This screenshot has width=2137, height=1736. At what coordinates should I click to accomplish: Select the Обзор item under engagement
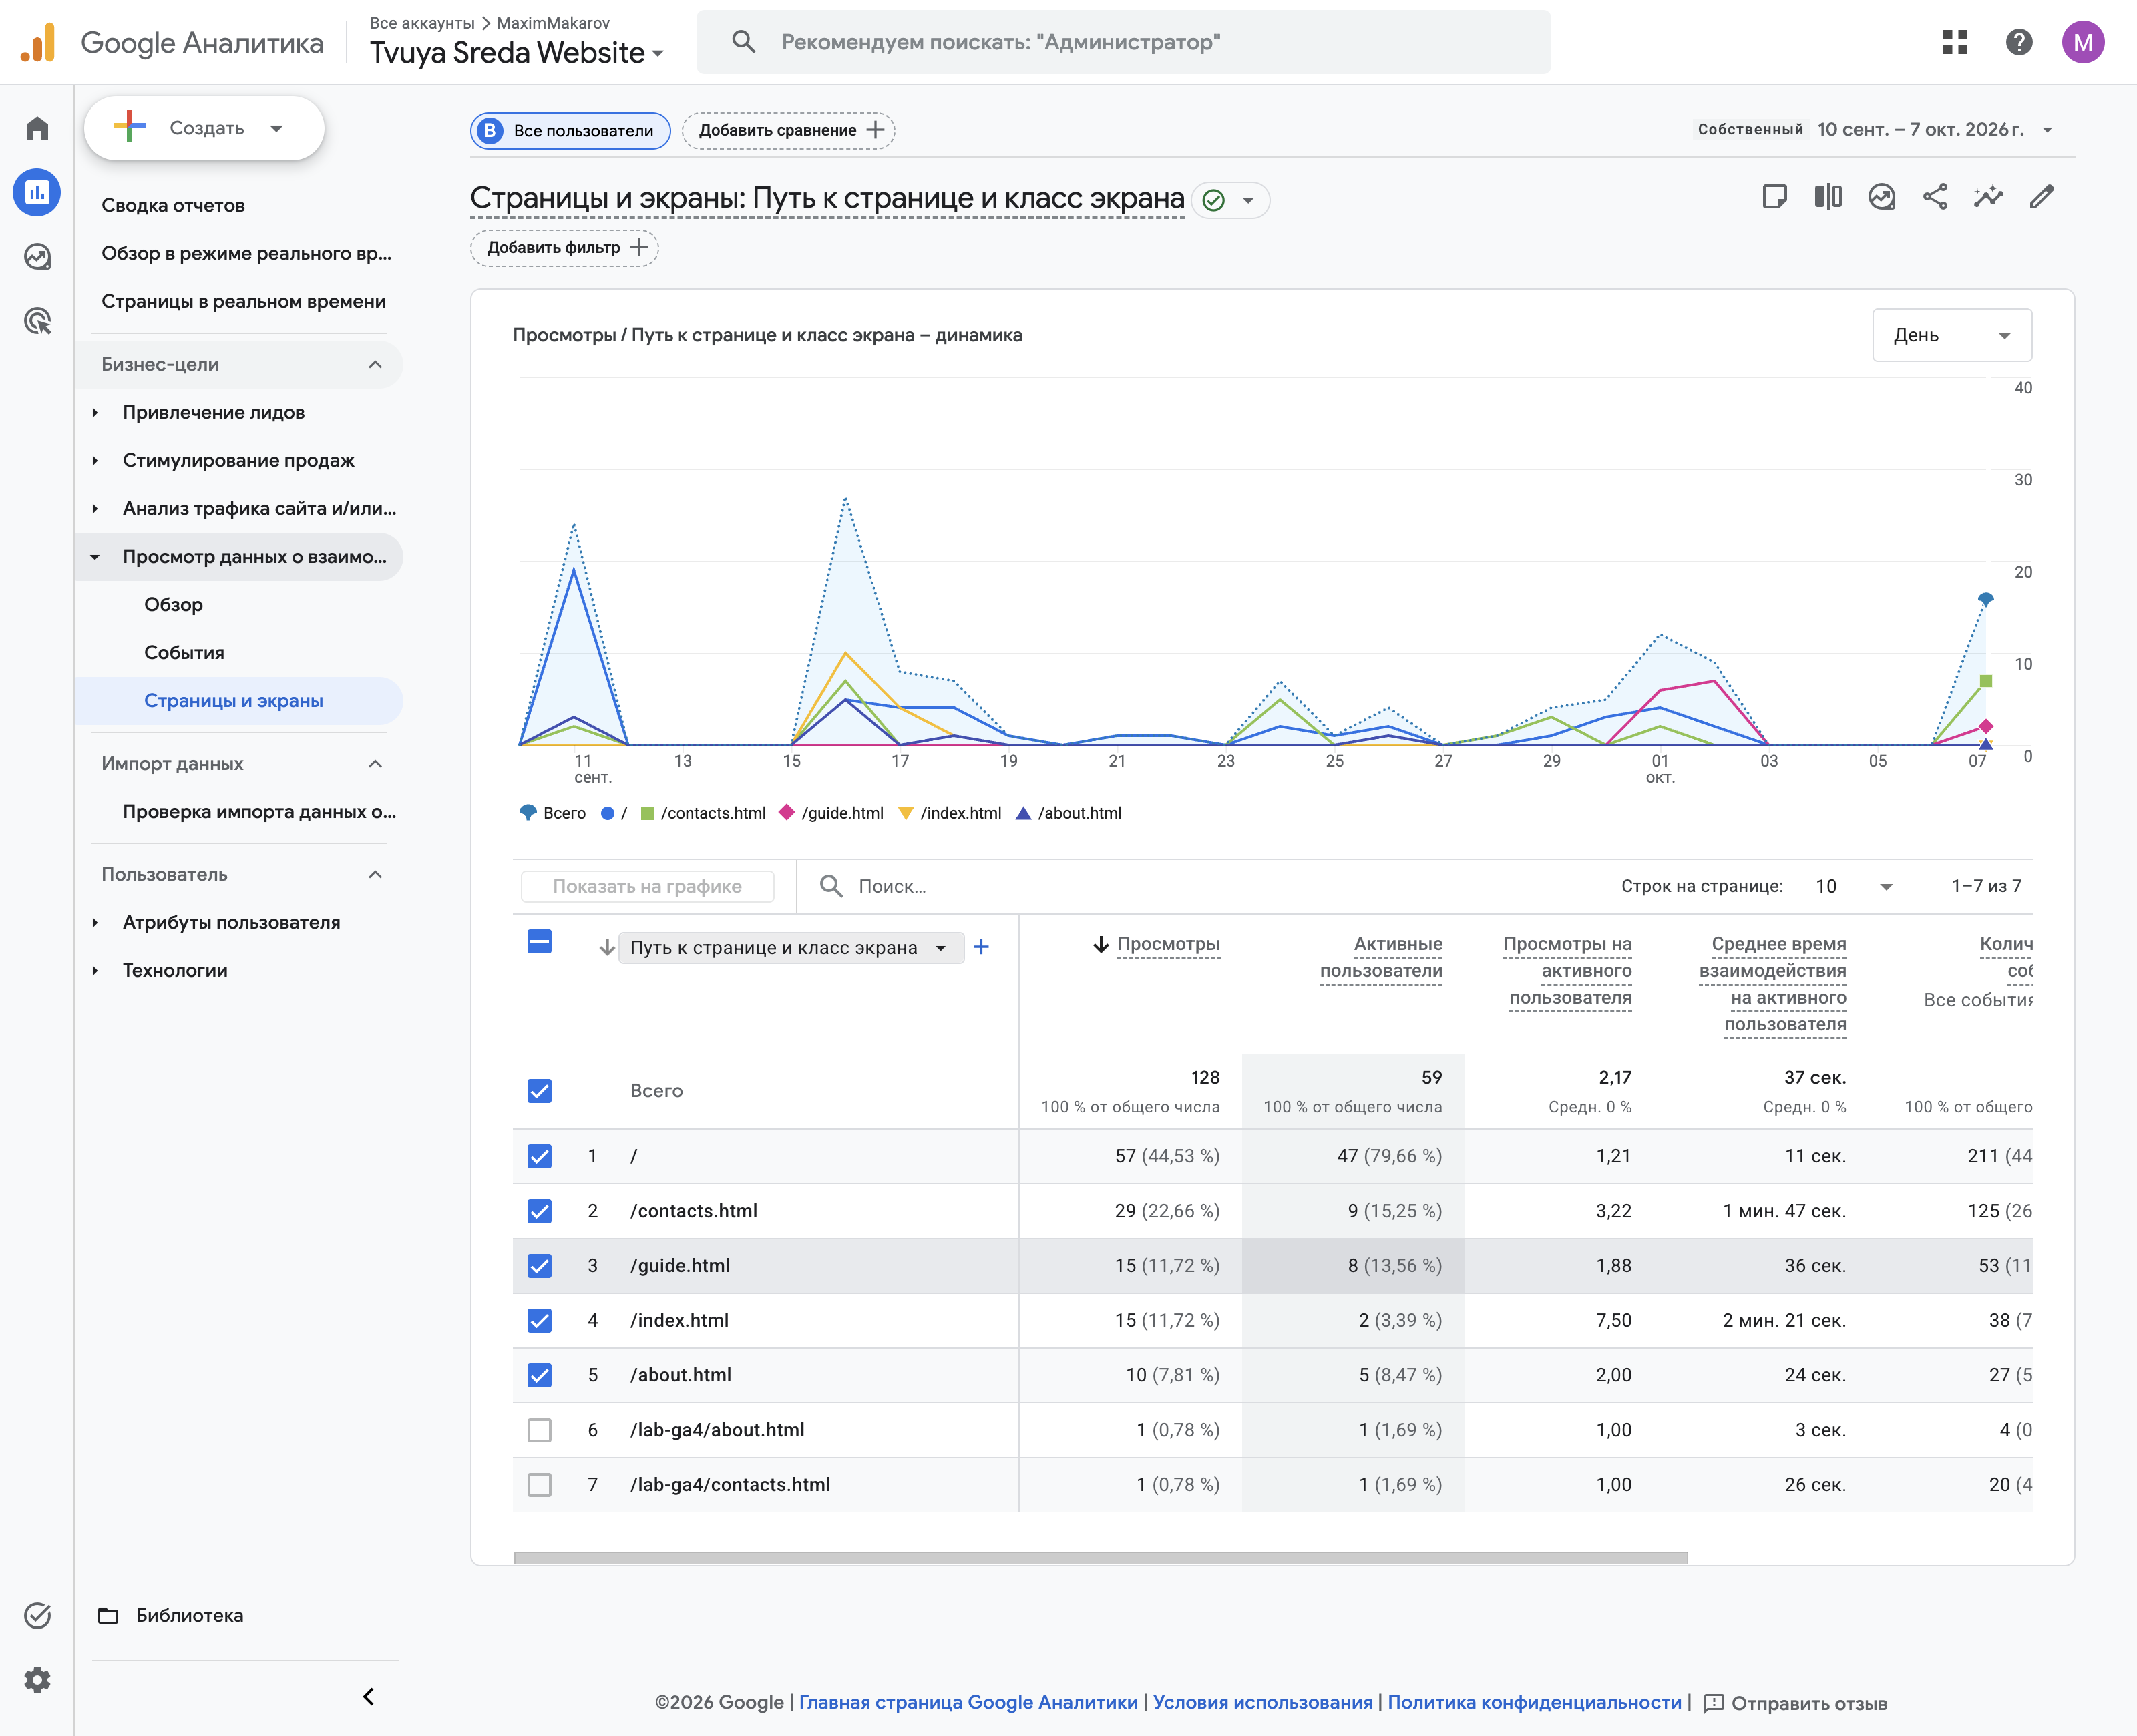[x=173, y=604]
